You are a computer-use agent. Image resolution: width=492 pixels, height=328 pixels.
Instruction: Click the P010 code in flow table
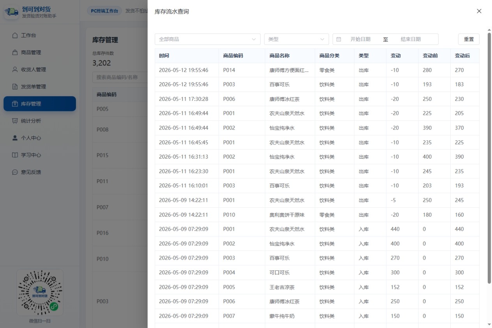click(x=229, y=215)
